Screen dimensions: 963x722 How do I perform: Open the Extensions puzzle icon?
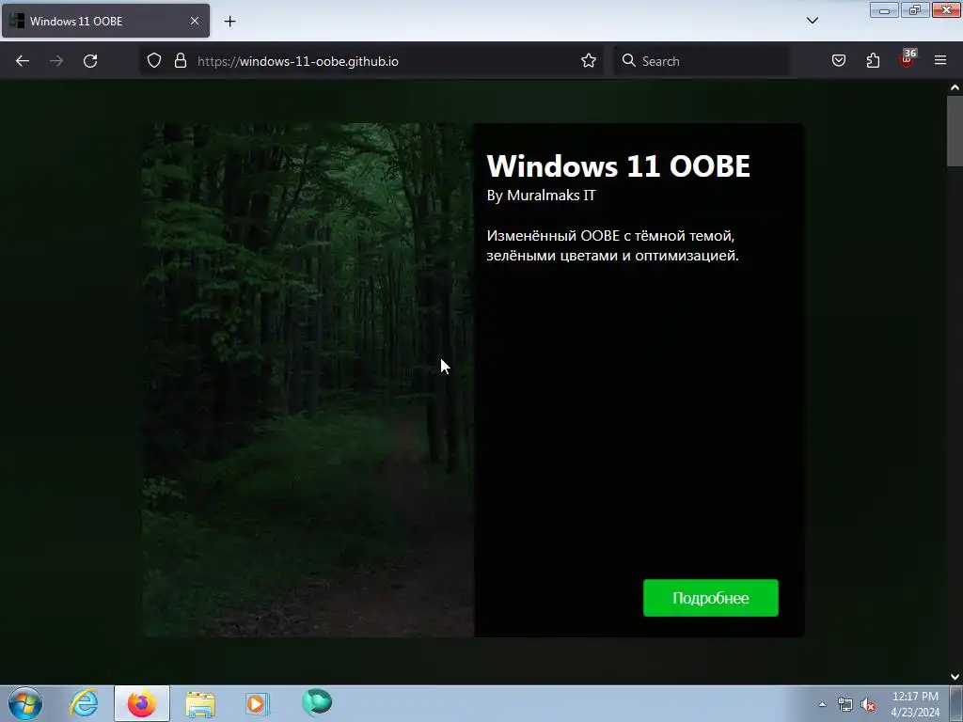coord(873,61)
